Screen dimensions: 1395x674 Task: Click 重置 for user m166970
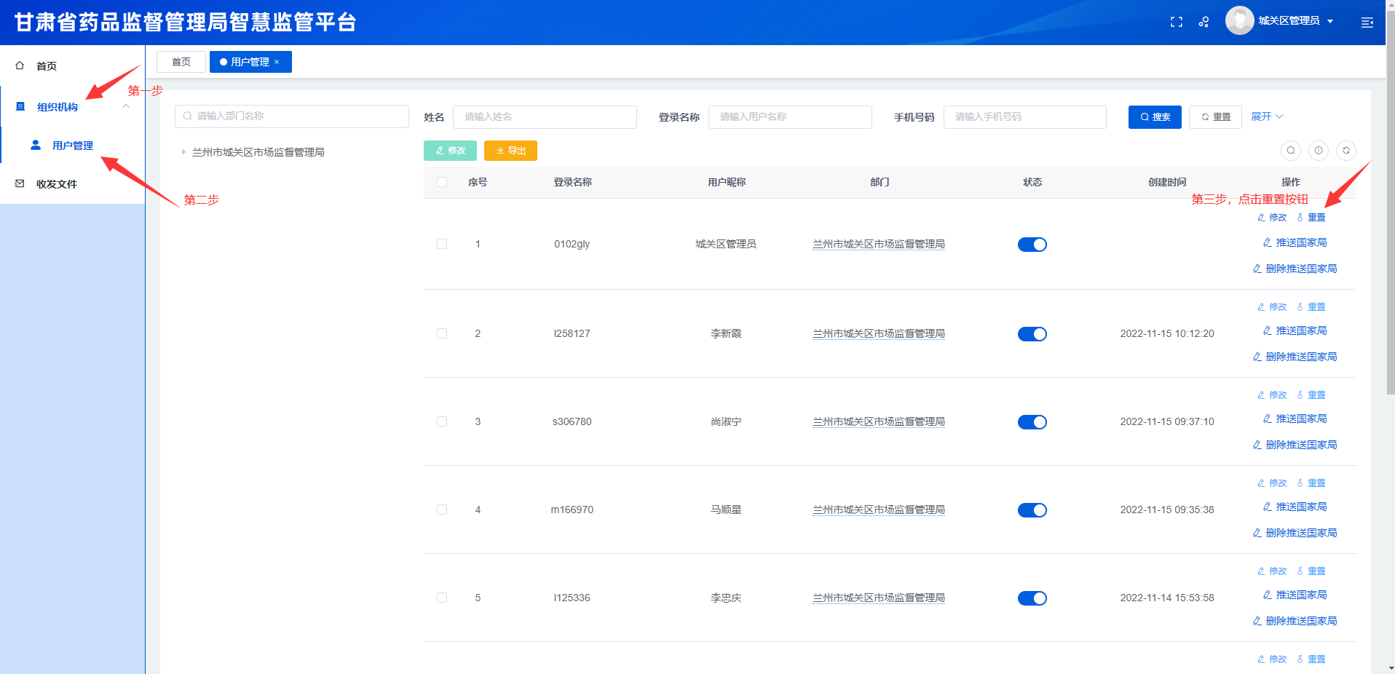[1311, 483]
